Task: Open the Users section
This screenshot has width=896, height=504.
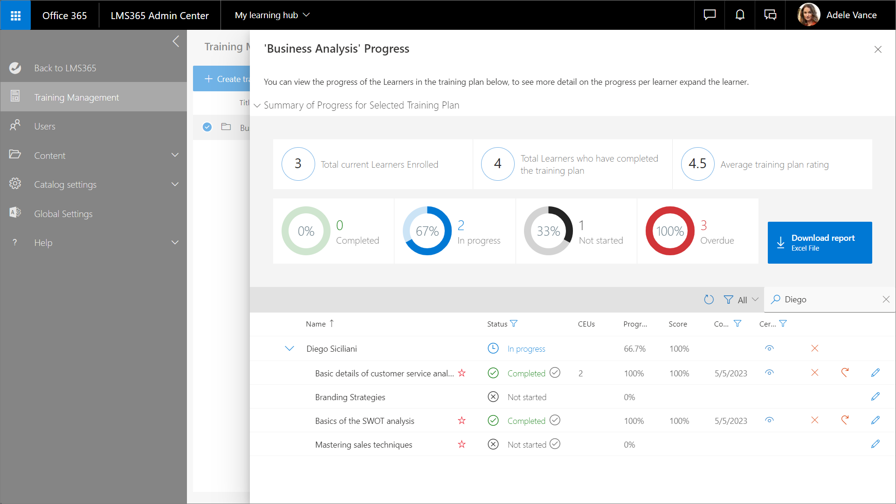Action: [45, 126]
